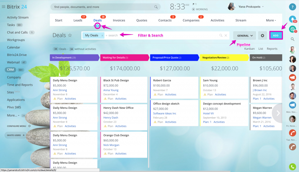
Task: Click the Proposal/Price Quote stage header
Action: coord(175,58)
